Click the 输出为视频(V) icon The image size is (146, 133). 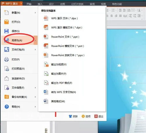tap(46, 64)
